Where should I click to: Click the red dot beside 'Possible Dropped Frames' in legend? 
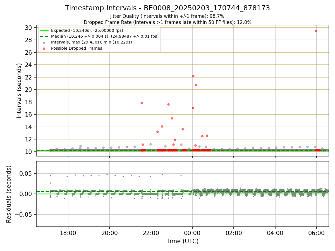pyautogui.click(x=44, y=48)
